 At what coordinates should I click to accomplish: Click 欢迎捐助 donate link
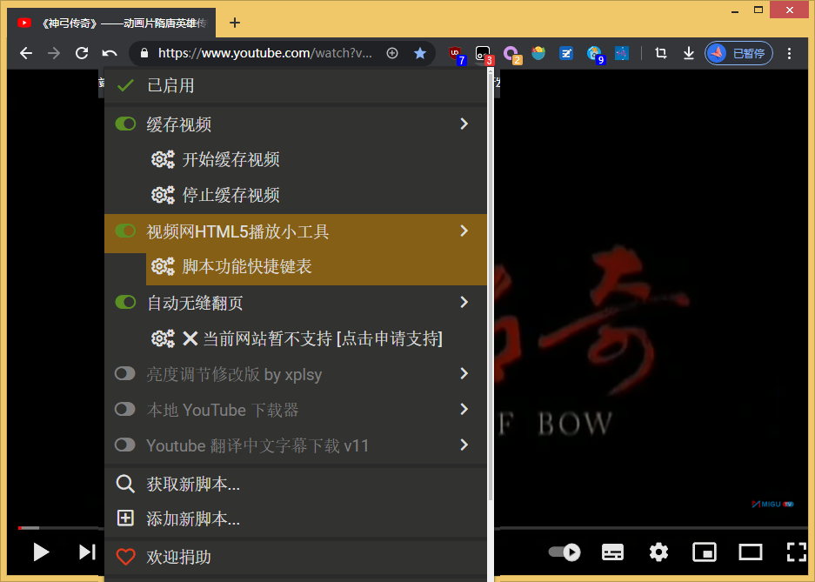click(178, 557)
